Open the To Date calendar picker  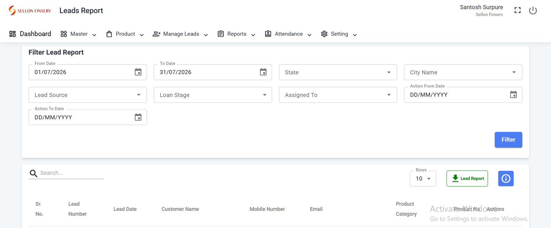[x=263, y=72]
